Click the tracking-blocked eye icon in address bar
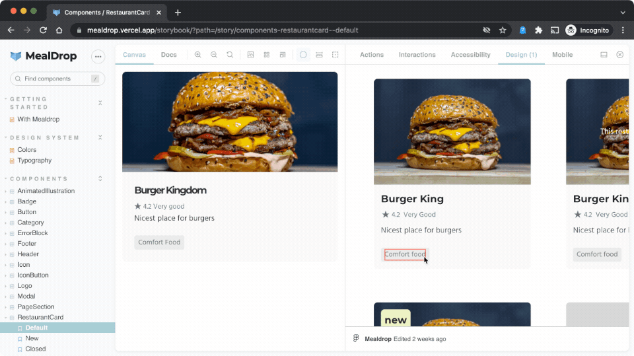Screen dimensions: 634x356 (x=487, y=30)
